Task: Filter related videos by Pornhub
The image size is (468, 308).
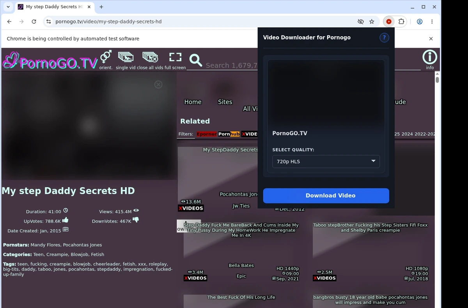Action: [229, 134]
